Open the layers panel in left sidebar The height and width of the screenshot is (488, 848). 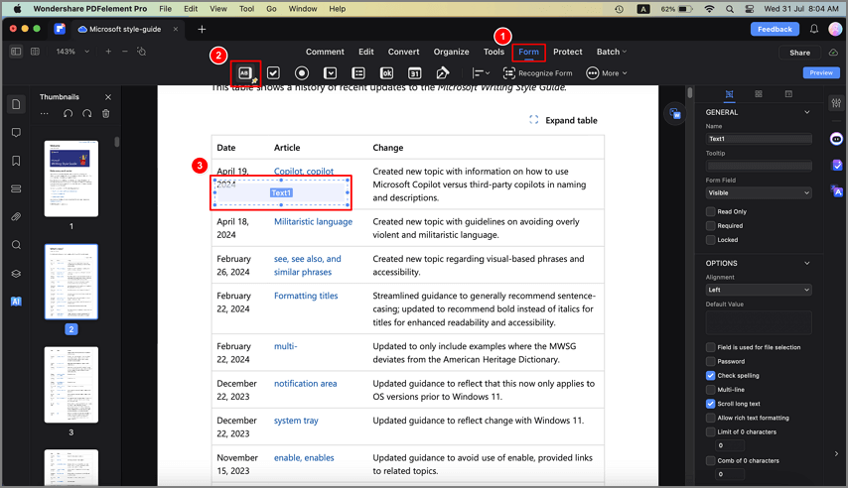coord(16,274)
